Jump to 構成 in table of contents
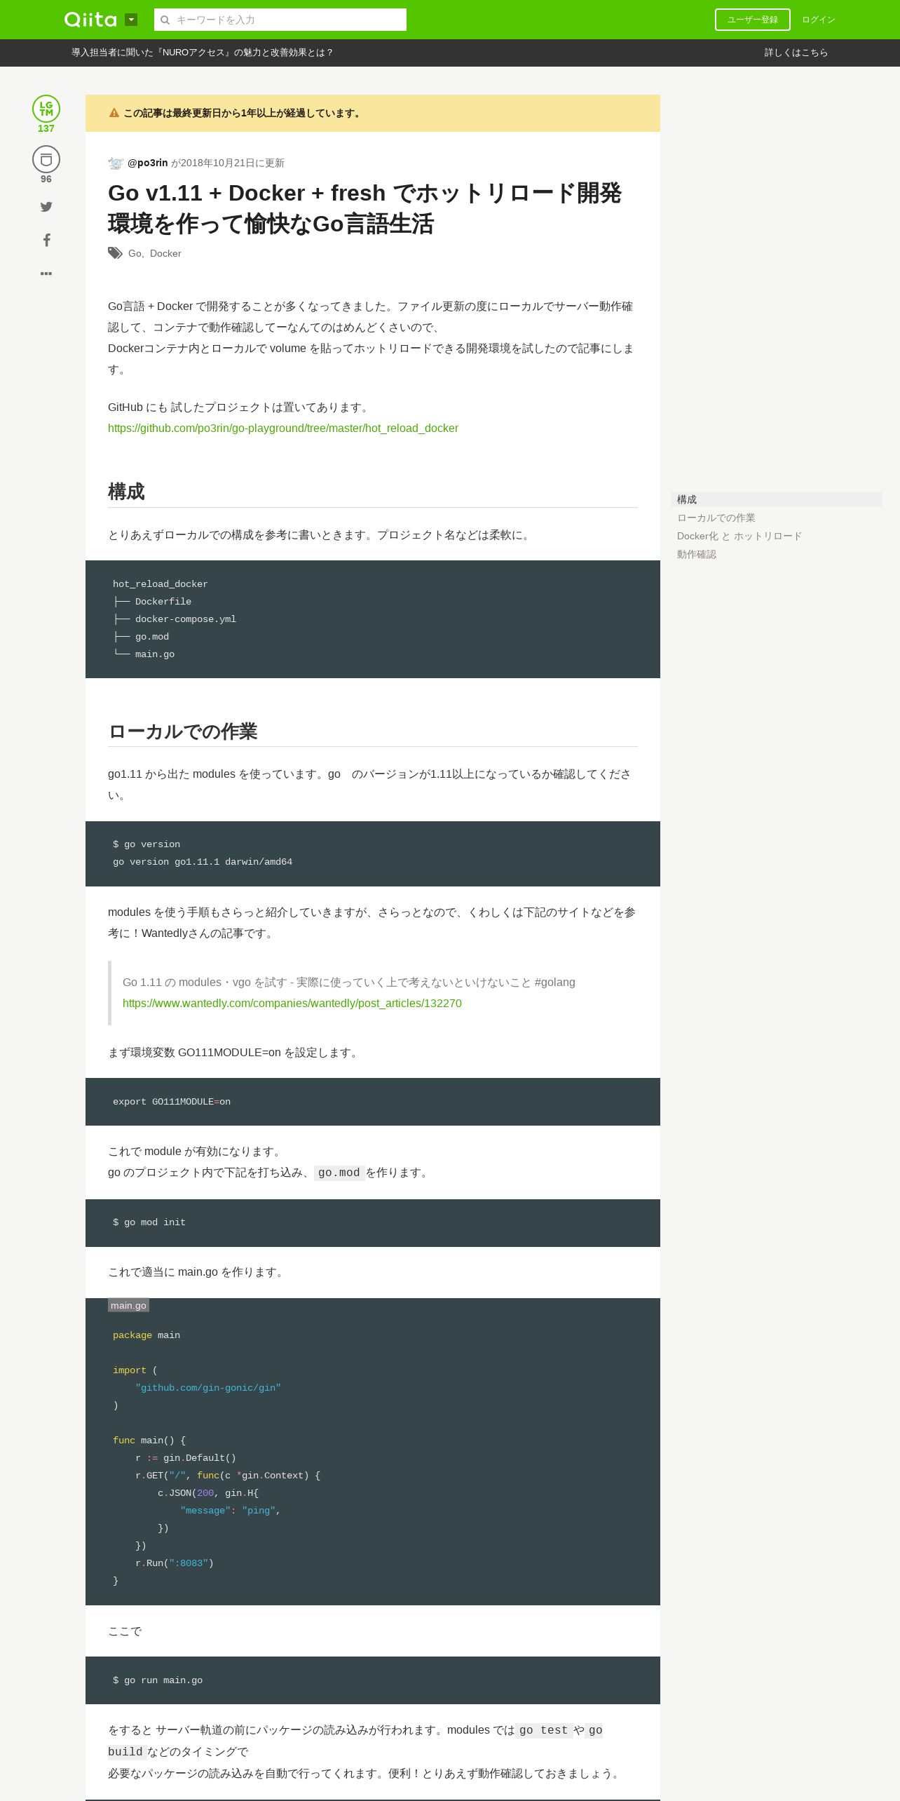The height and width of the screenshot is (1801, 900). point(777,499)
